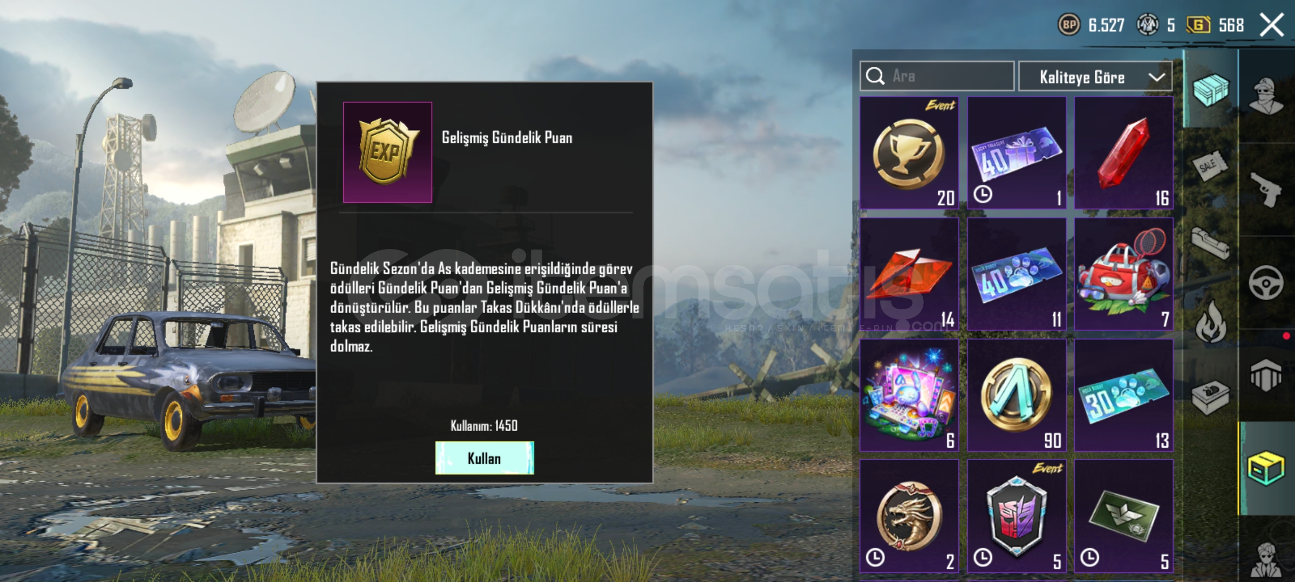Expand the Kaliteye Göre sort dropdown
Viewport: 1295px width, 582px height.
coord(1096,77)
